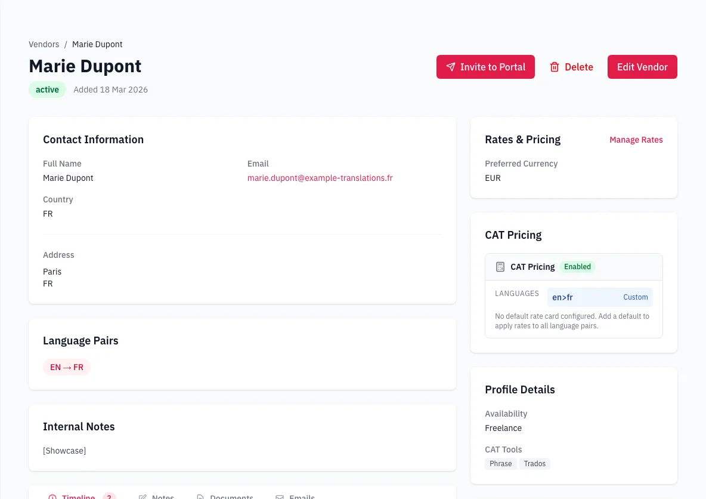This screenshot has width=706, height=499.
Task: Select the clock icon on the Timeline tab
Action: (x=52, y=496)
